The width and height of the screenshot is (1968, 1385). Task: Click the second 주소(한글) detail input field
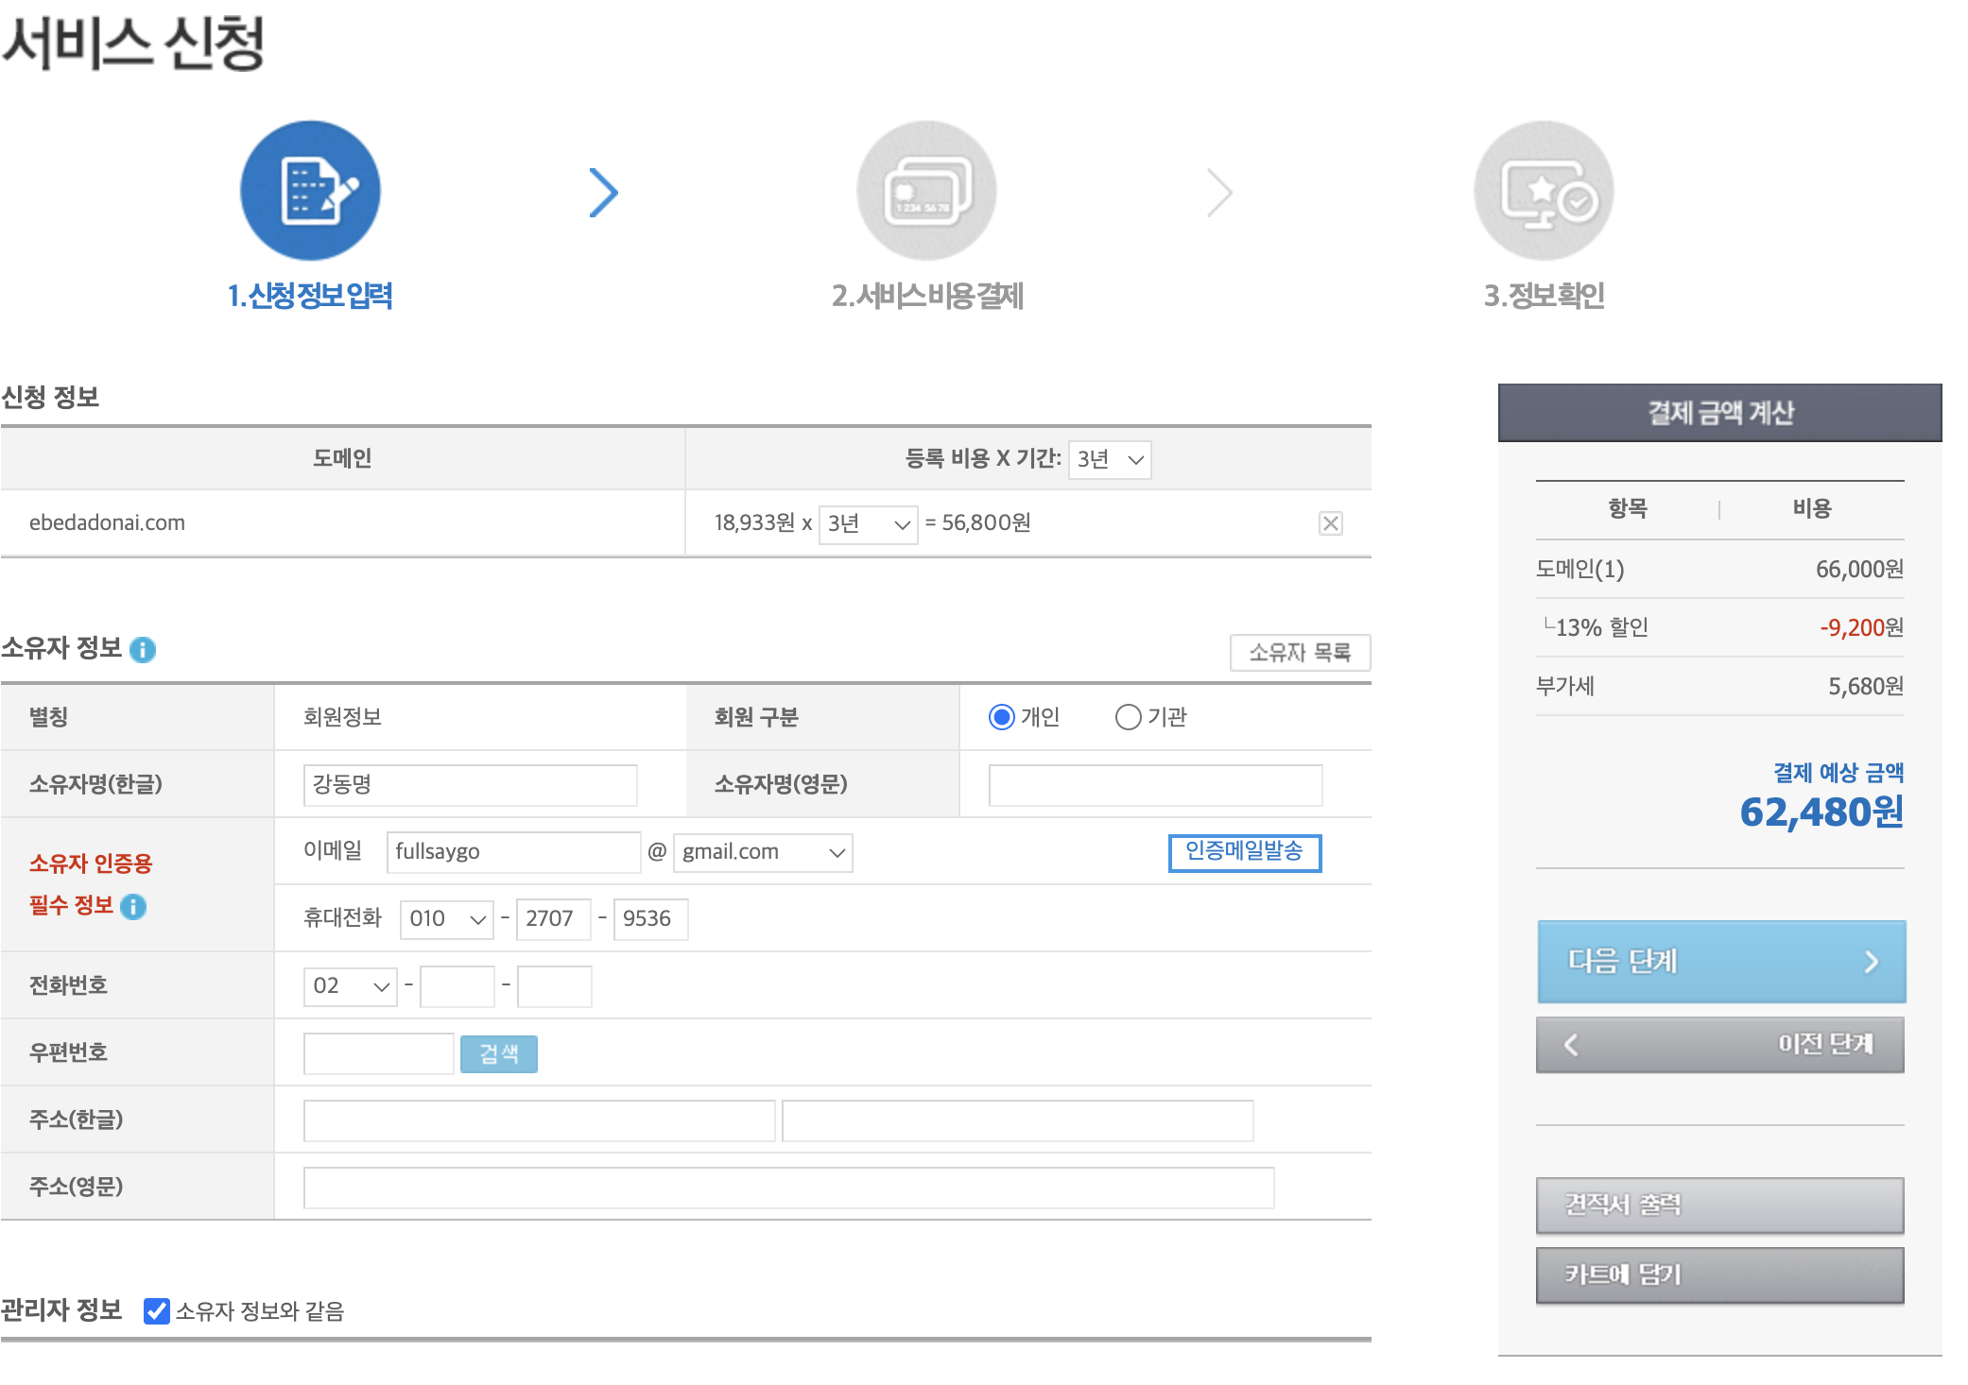tap(1018, 1121)
